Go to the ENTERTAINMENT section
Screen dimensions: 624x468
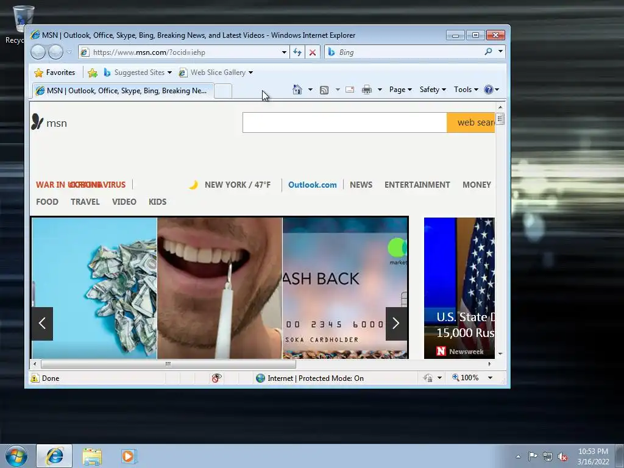417,185
